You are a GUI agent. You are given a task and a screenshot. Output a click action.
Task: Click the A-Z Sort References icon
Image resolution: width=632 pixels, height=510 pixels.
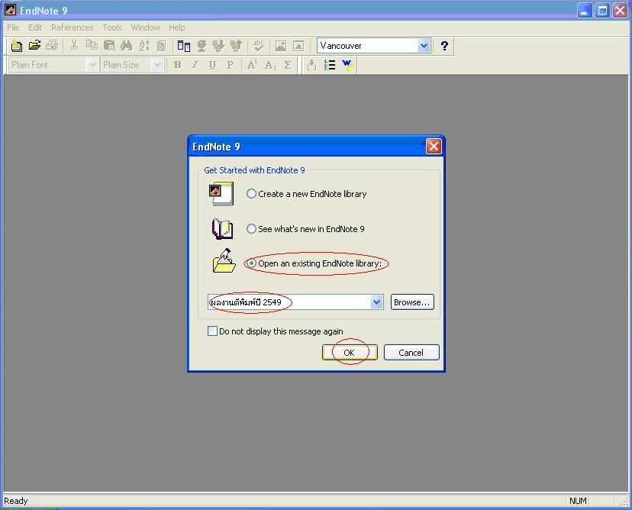[144, 46]
